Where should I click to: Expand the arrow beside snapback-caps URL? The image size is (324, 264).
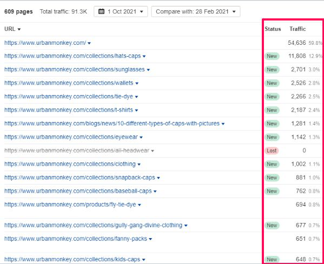[x=158, y=178]
